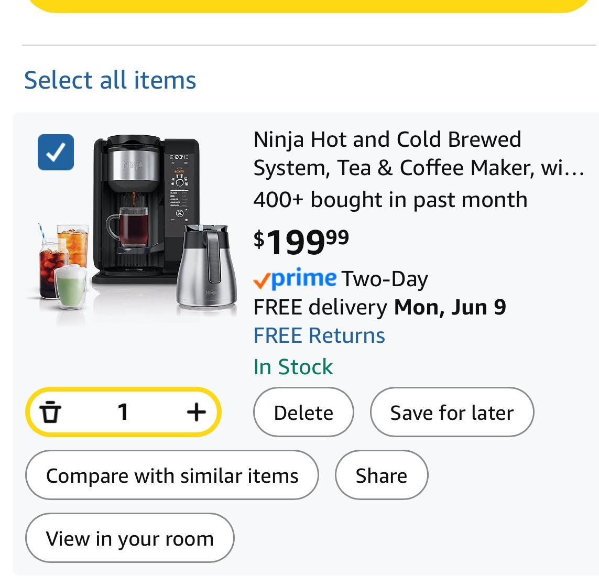Click the Prime checkmark logo
599x586 pixels.
[x=295, y=279]
